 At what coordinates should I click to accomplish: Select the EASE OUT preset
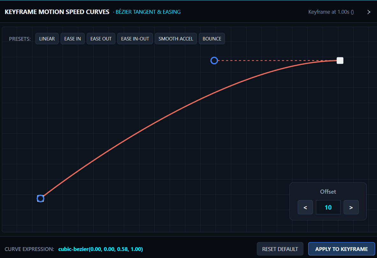click(101, 39)
